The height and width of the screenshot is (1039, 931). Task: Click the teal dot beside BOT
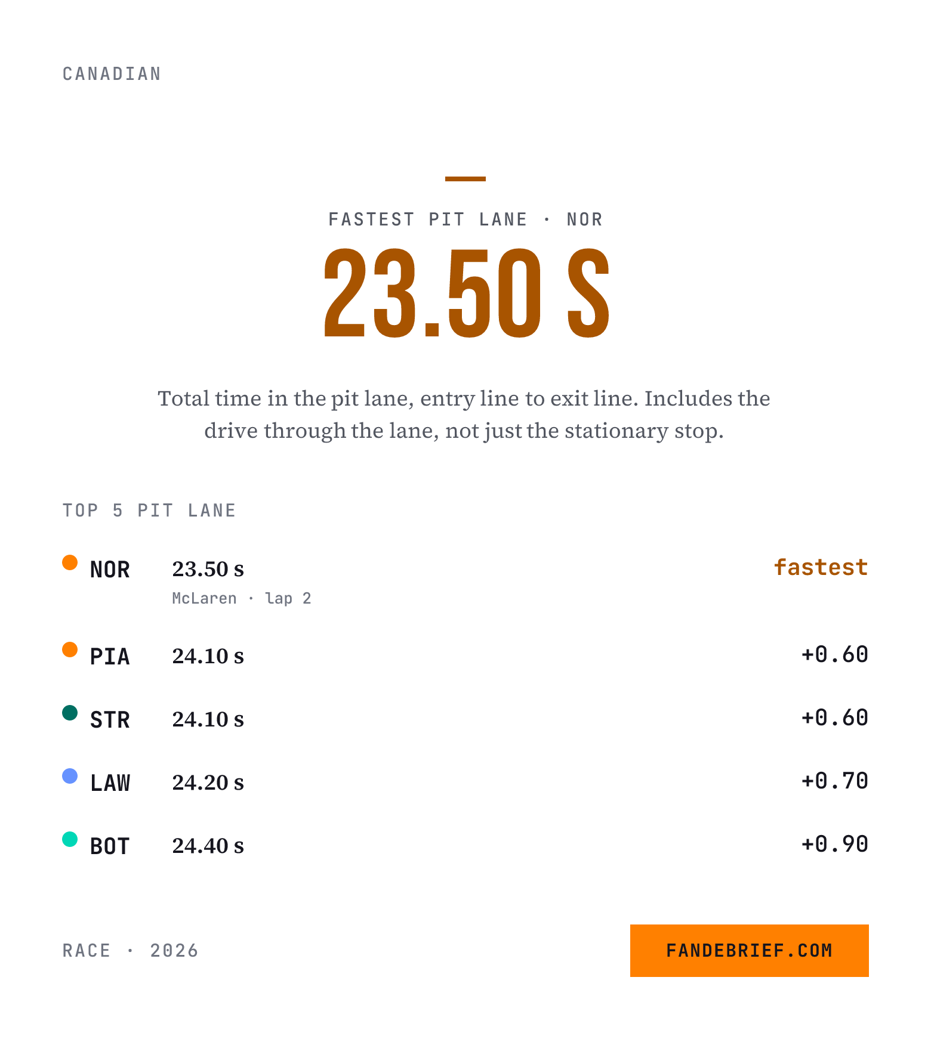click(x=70, y=839)
